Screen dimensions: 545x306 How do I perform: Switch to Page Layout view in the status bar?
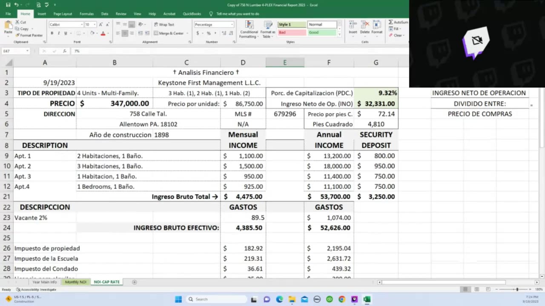tap(476, 289)
